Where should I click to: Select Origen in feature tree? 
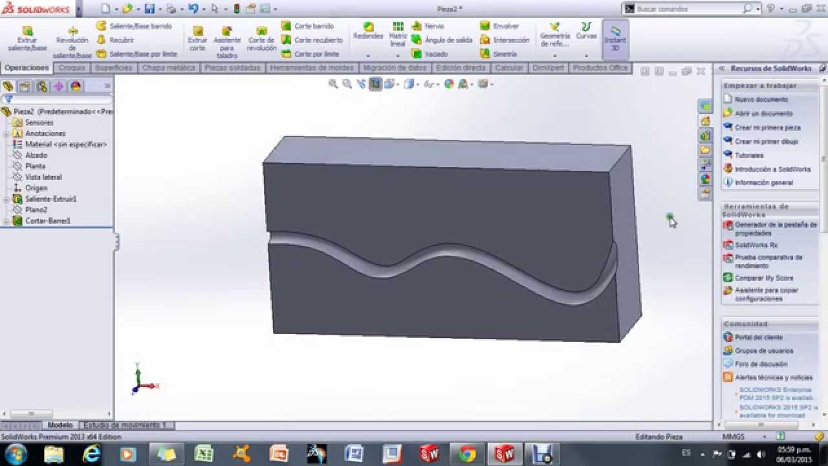tap(36, 188)
